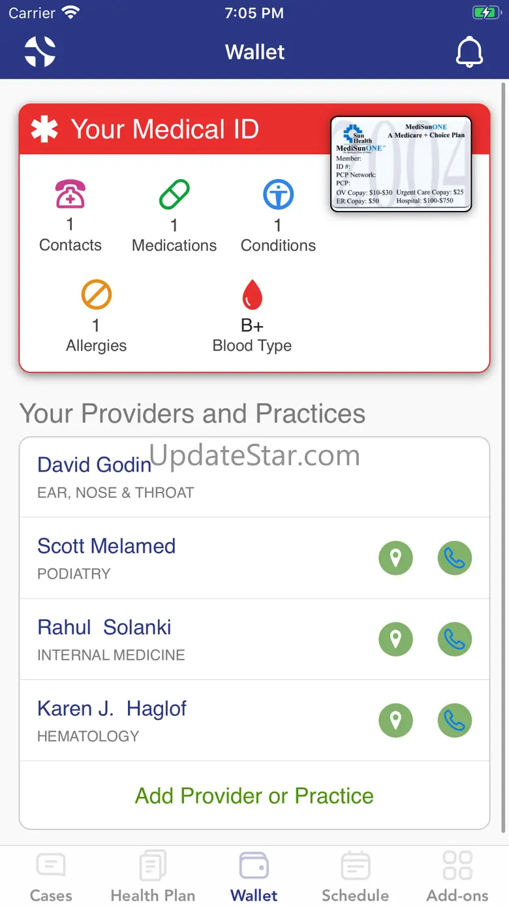Open Conditions accessibility icon
This screenshot has height=906, width=509.
[278, 195]
